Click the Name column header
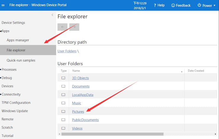This screenshot has height=139, width=219. point(76,71)
